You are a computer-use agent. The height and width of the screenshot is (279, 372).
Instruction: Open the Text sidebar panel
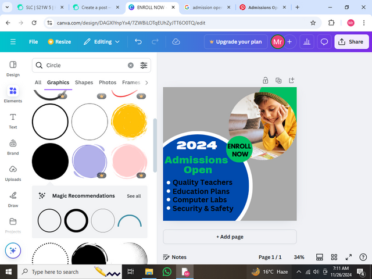point(13,121)
